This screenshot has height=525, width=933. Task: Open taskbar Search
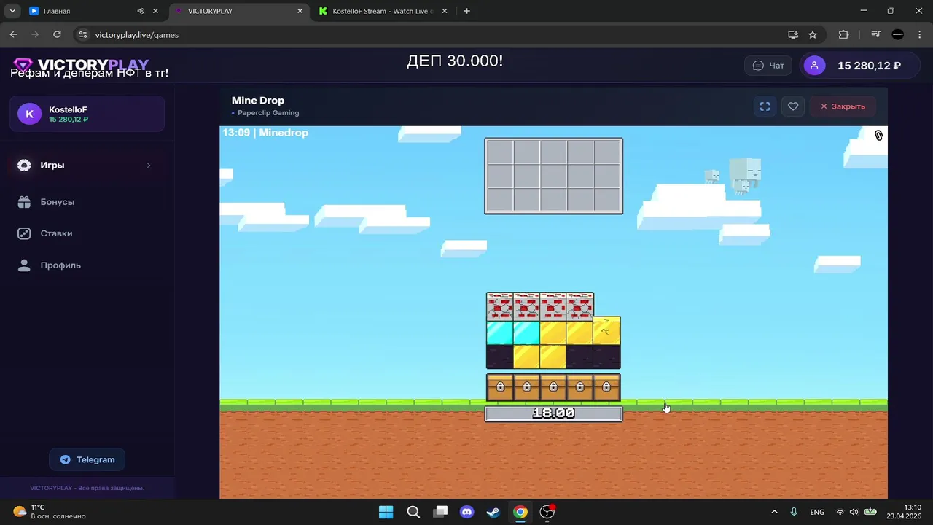[413, 512]
